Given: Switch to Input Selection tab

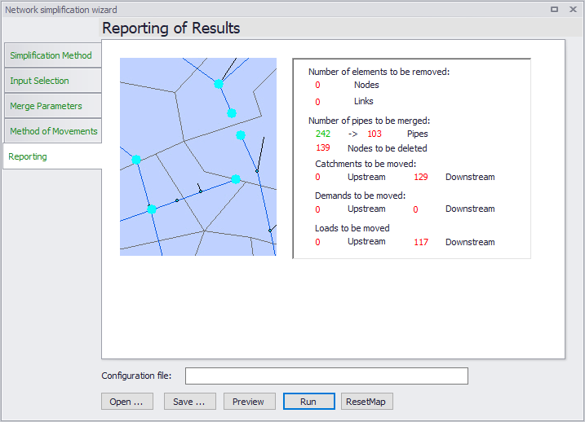Looking at the screenshot, I should coord(52,81).
